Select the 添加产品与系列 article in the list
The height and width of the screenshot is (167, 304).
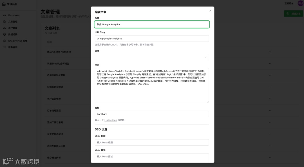55,122
